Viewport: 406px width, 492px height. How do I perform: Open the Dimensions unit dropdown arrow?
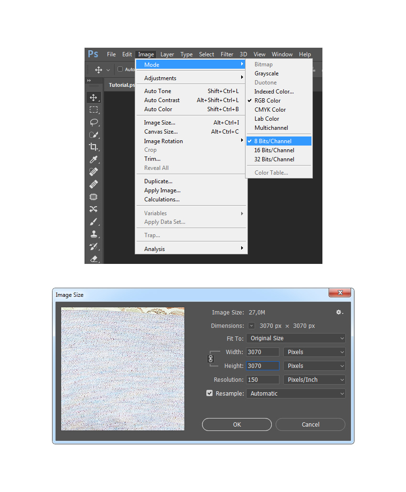pos(252,326)
